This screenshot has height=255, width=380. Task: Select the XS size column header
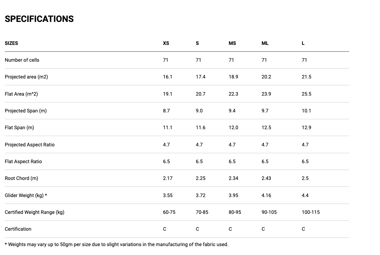[x=166, y=43]
